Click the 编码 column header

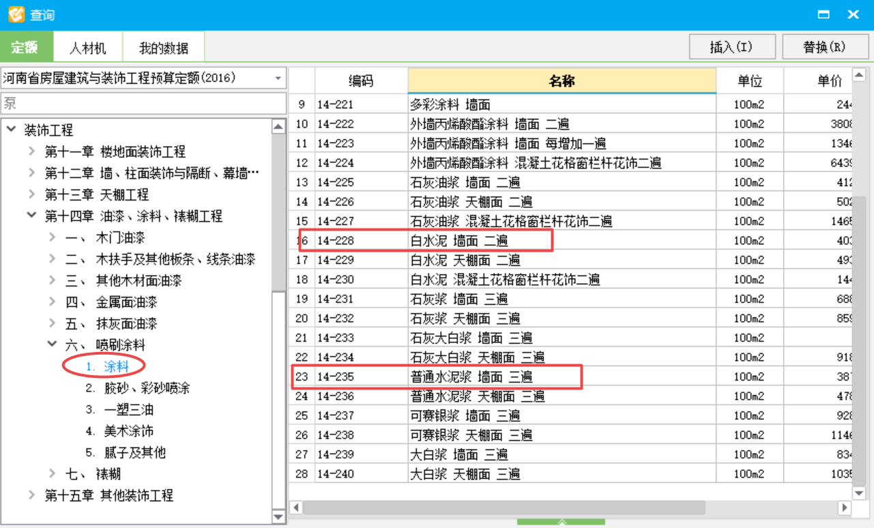click(x=362, y=81)
